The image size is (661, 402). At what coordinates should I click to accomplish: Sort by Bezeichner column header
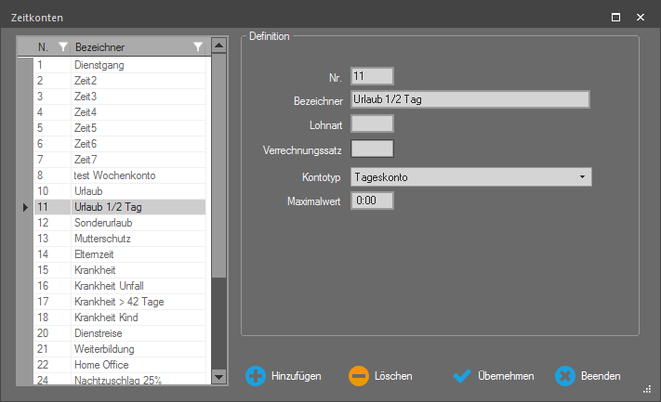[x=121, y=46]
